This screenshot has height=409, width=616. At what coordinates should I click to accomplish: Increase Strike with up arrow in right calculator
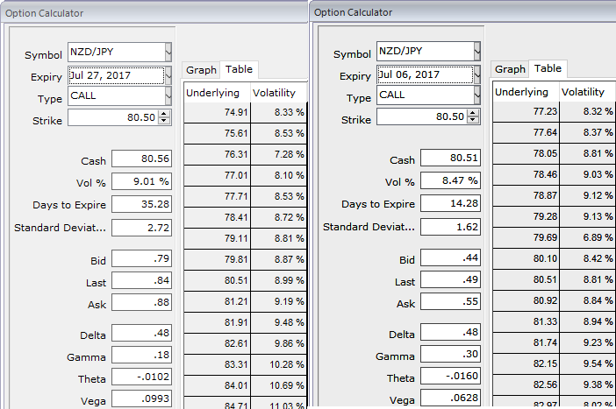tap(473, 113)
